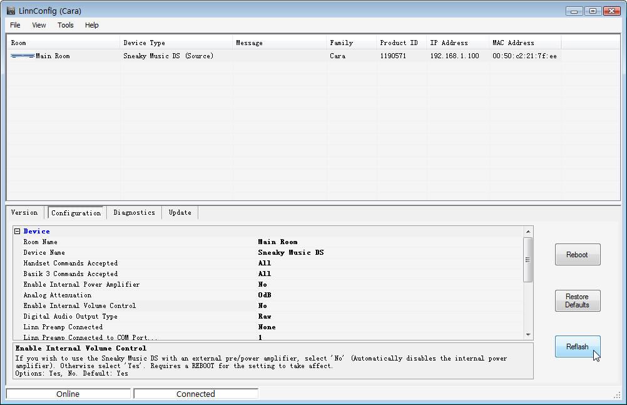
Task: Select the Configuration tab
Action: pyautogui.click(x=76, y=213)
